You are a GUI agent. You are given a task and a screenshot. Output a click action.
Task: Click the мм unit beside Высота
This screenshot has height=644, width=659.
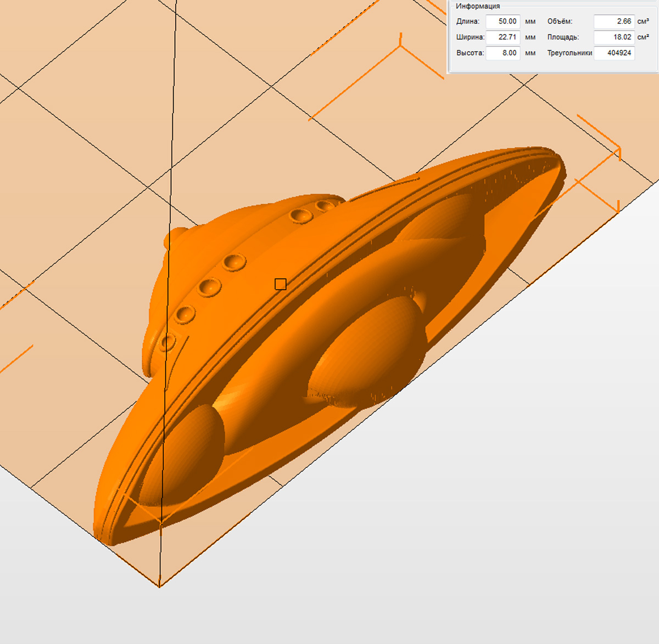pos(530,53)
